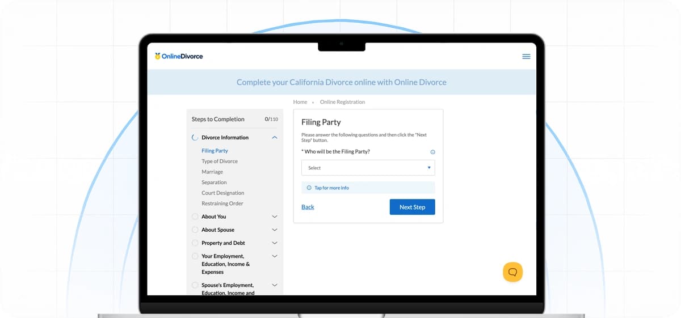Viewport: 681px width, 318px height.
Task: Click info icon beside Filing Party question
Action: click(x=432, y=152)
